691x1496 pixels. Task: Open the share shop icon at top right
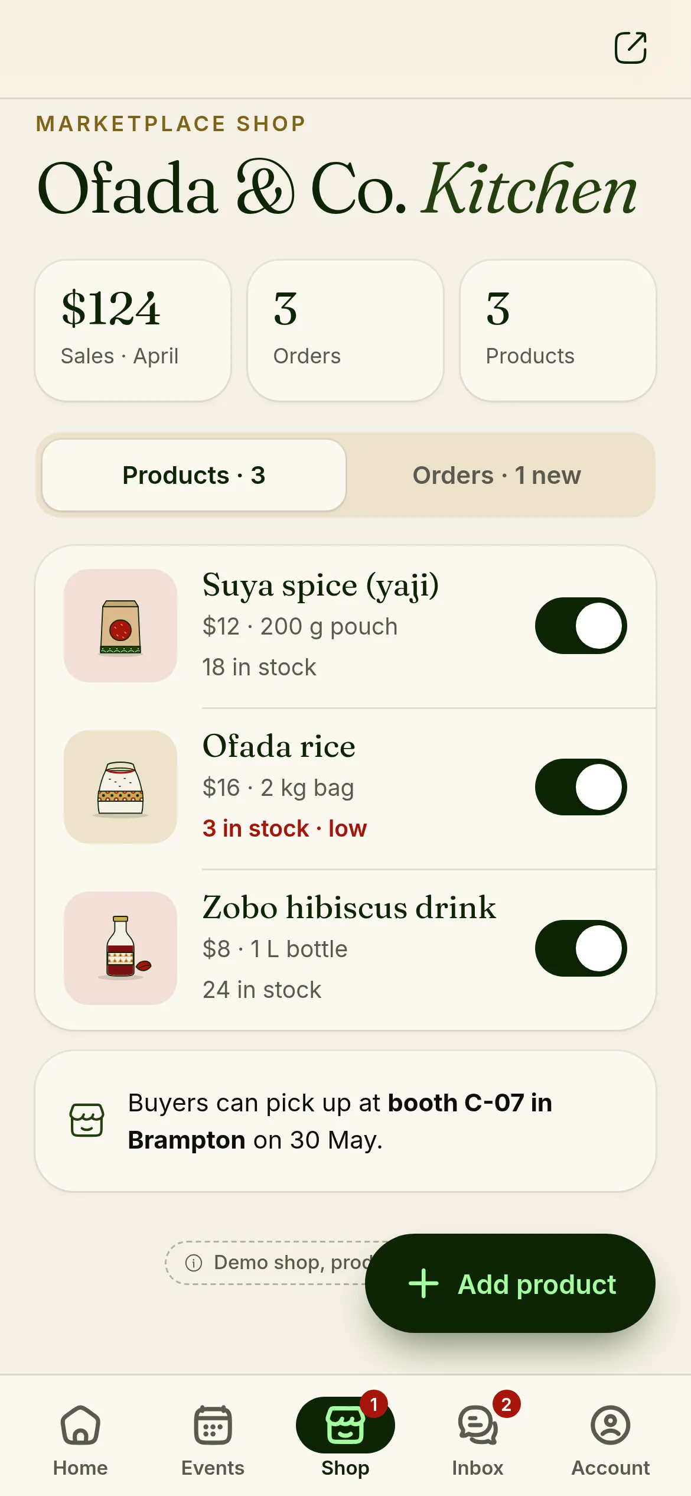pyautogui.click(x=630, y=48)
